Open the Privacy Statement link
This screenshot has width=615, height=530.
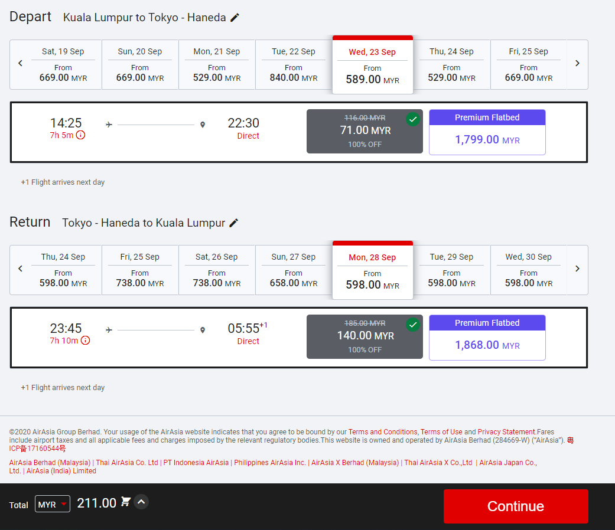pyautogui.click(x=506, y=432)
